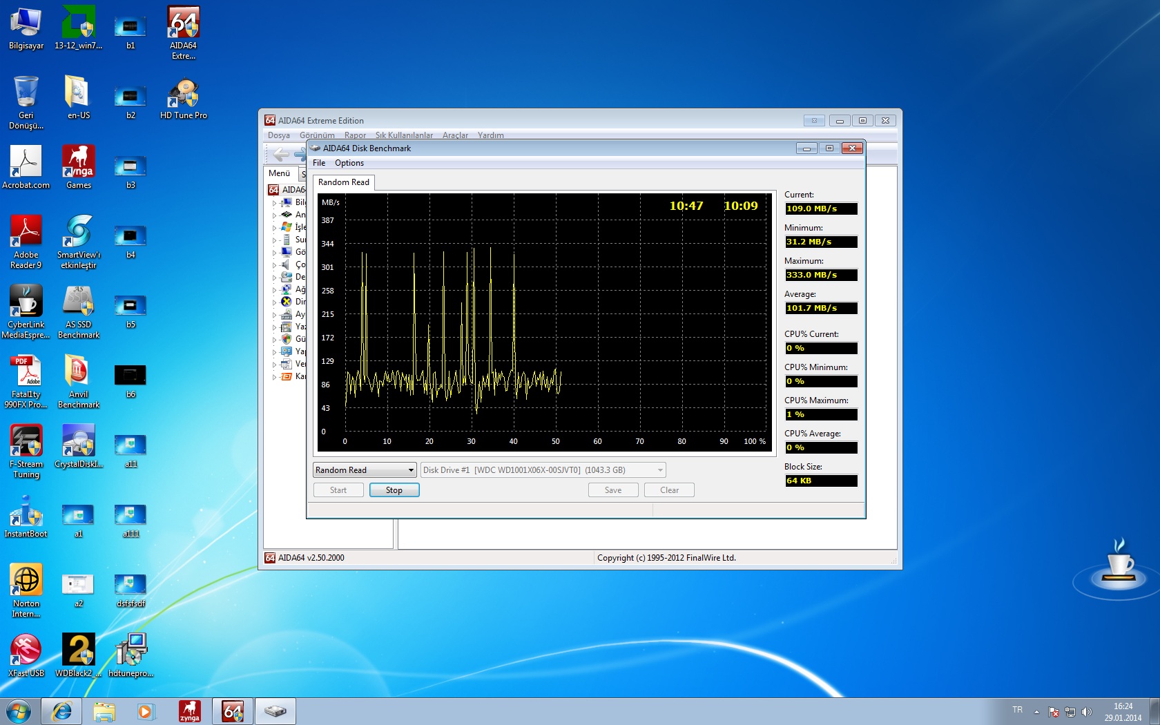Expand Disk Drive #1 selection combo box
Image resolution: width=1160 pixels, height=725 pixels.
(660, 470)
